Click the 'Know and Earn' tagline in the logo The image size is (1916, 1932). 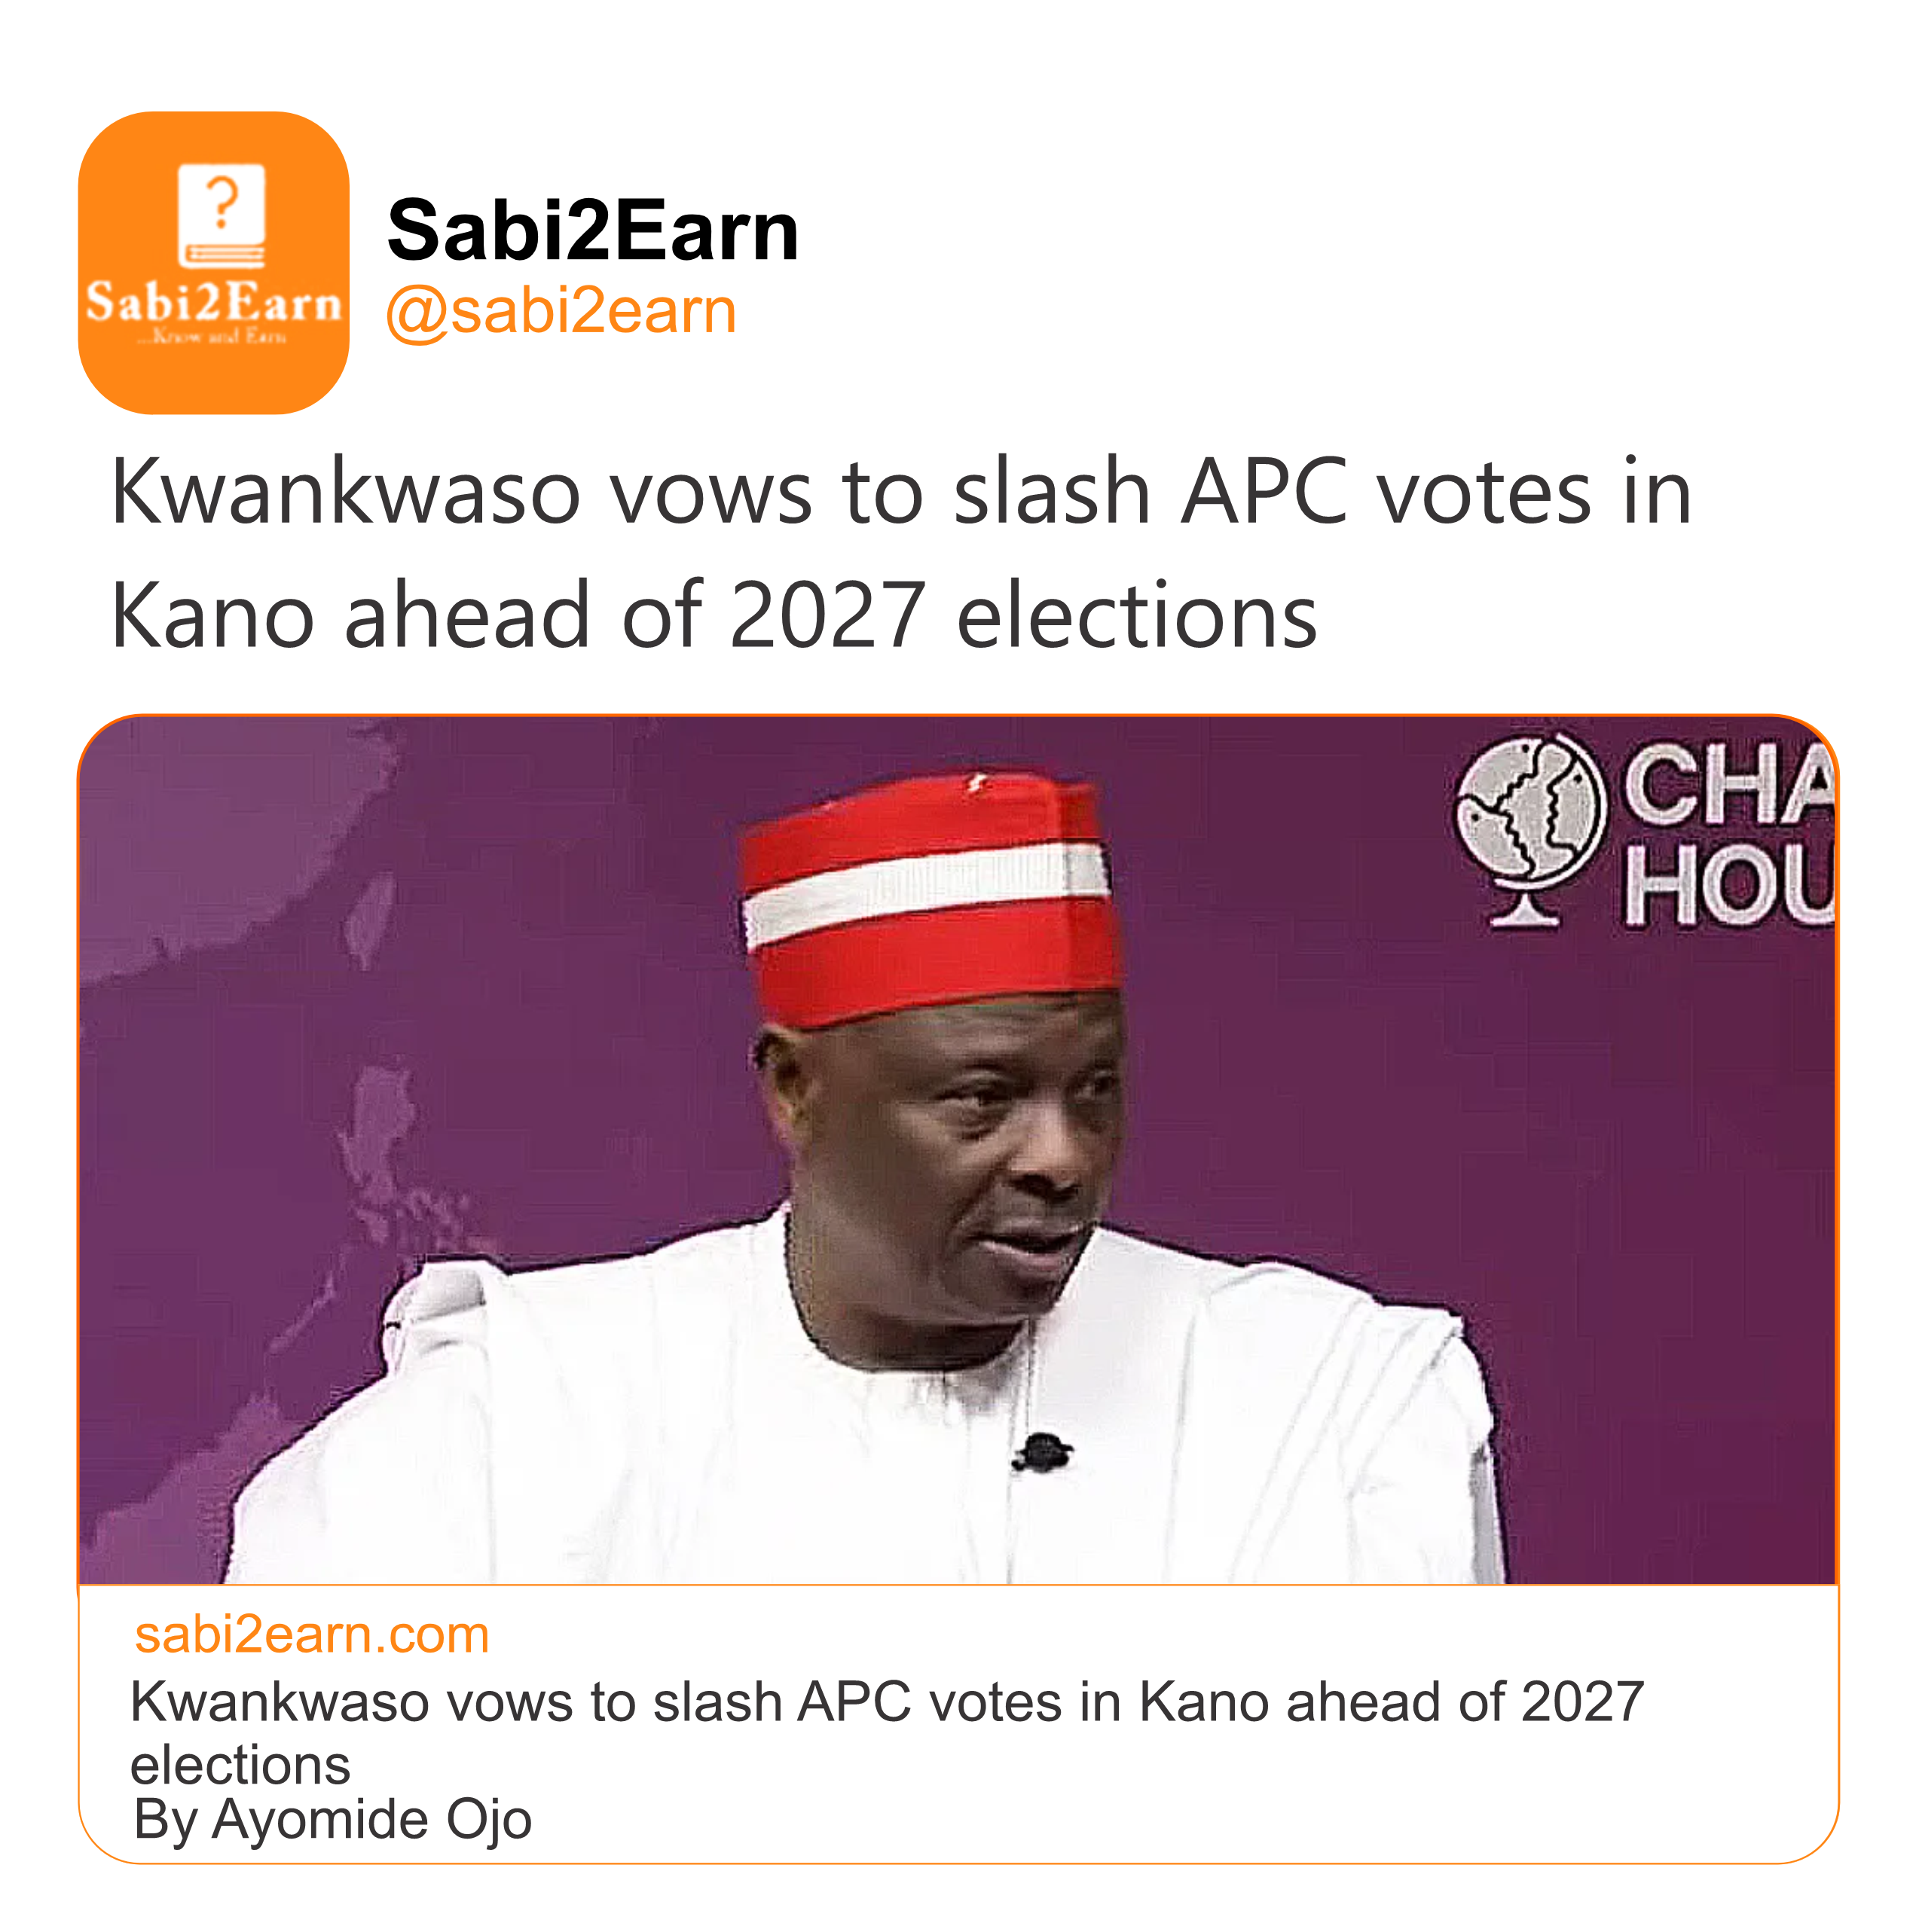(x=213, y=337)
